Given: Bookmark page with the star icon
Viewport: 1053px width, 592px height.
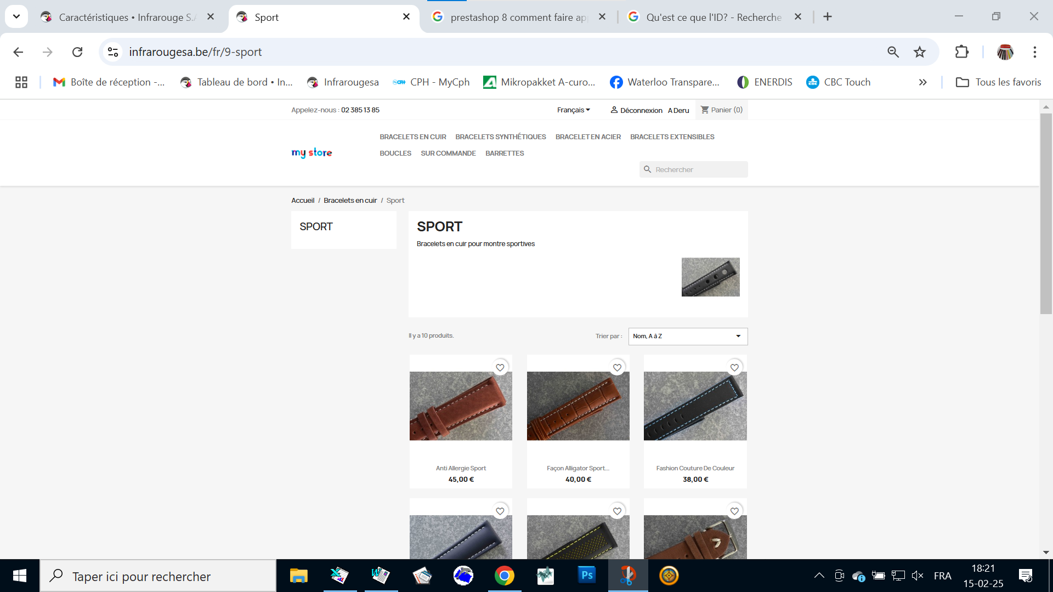Looking at the screenshot, I should point(920,52).
